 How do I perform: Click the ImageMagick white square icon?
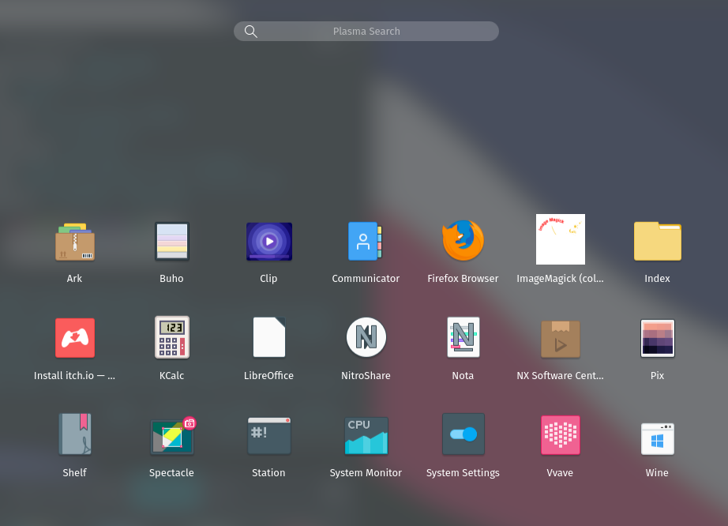coord(561,239)
